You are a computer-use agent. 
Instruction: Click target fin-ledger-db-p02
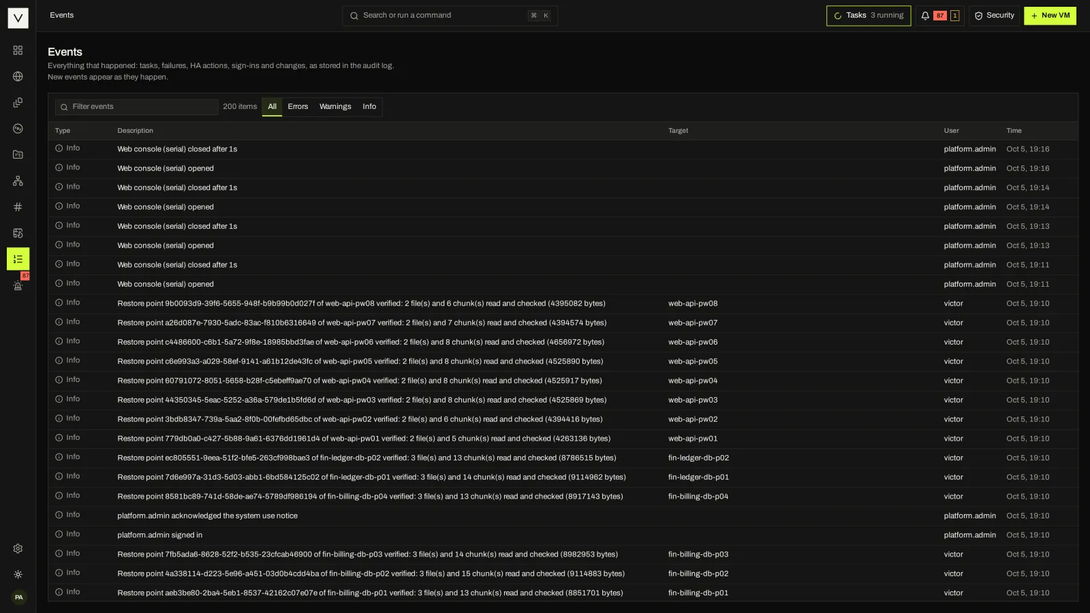coord(698,458)
